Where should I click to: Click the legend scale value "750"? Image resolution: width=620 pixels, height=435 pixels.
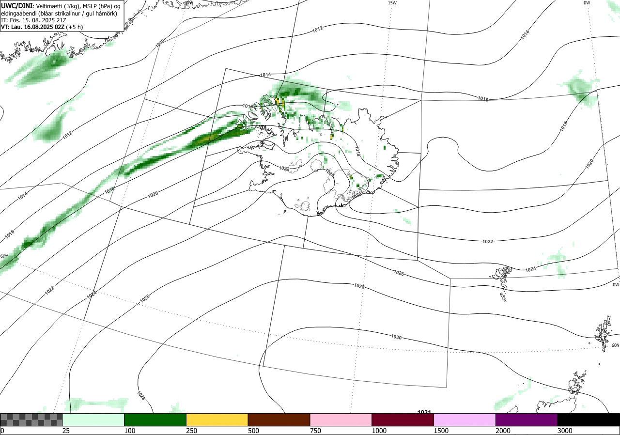coord(315,431)
